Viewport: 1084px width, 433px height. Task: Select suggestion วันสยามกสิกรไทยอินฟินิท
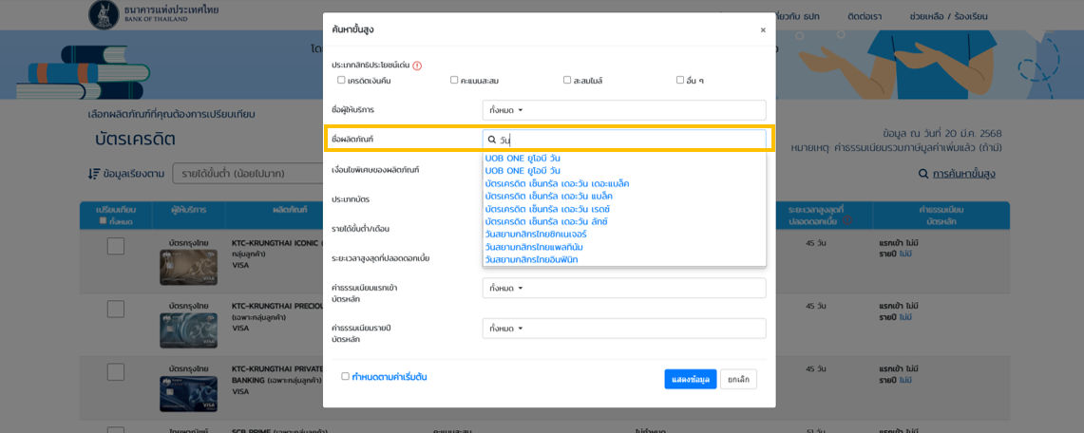(532, 259)
